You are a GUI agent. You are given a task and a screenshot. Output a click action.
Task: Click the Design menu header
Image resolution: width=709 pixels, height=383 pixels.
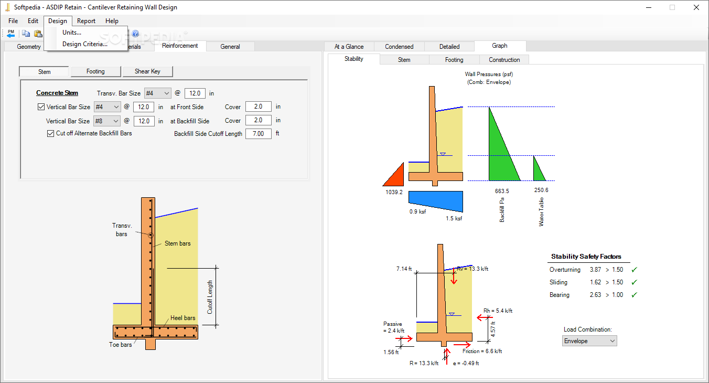point(58,21)
